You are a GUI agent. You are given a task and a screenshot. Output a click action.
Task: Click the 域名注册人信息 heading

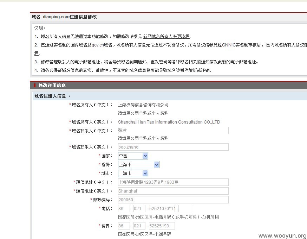(x=52, y=96)
